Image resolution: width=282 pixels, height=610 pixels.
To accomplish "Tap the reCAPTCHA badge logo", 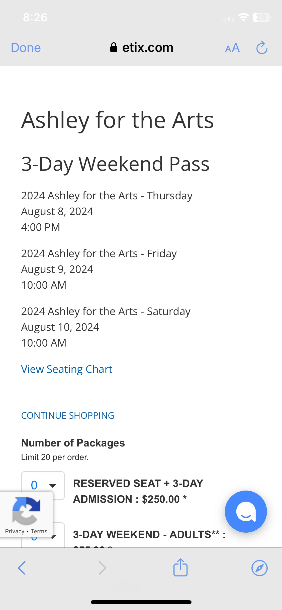I will (26, 511).
